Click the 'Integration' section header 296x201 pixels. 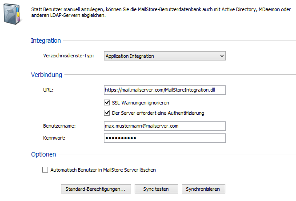pyautogui.click(x=46, y=40)
